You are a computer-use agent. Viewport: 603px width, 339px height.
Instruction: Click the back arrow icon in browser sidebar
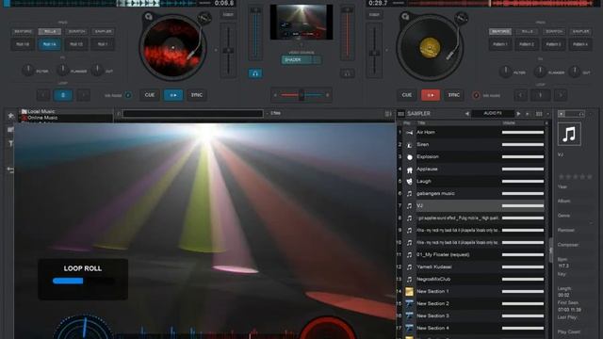[x=10, y=169]
